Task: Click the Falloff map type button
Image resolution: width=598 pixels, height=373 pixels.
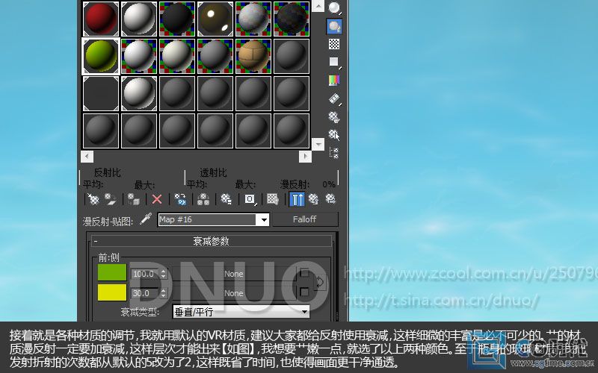Action: [x=305, y=219]
